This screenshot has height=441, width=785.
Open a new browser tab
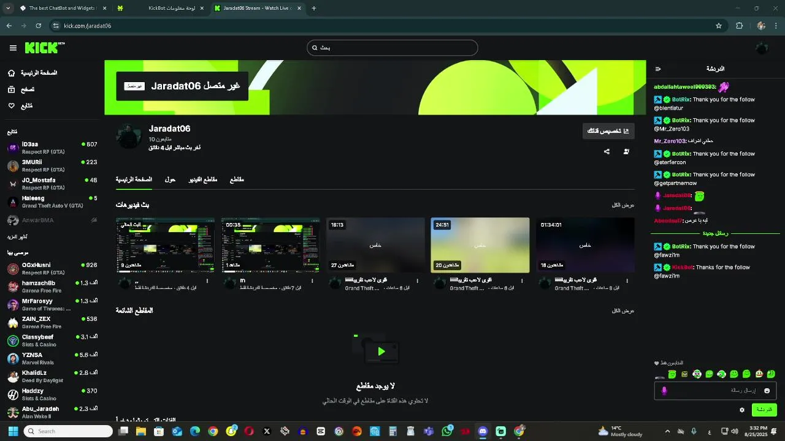[x=314, y=8]
